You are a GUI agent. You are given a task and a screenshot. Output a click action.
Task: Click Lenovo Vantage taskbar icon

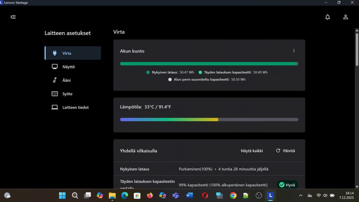(x=270, y=196)
